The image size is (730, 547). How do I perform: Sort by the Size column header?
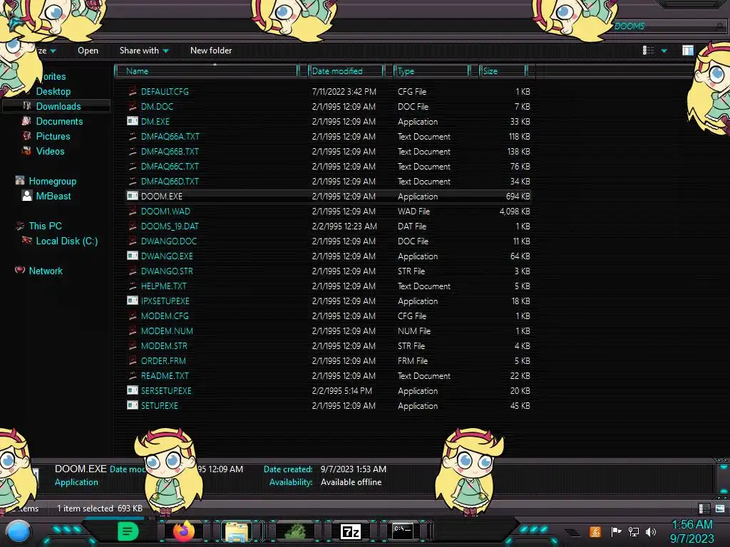[x=503, y=71]
